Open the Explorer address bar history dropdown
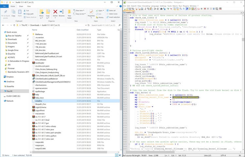The image size is (245, 157). pos(86,25)
